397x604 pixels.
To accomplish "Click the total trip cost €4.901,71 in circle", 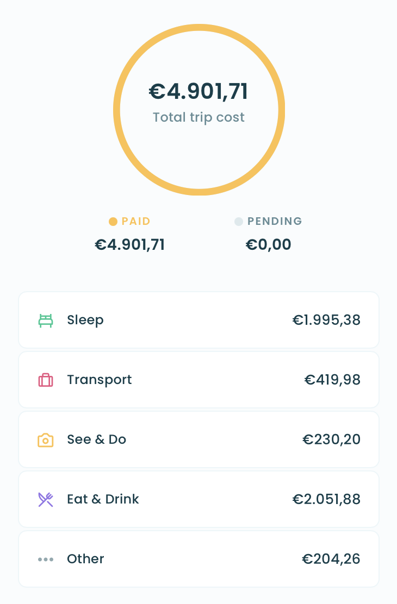I will tap(199, 92).
